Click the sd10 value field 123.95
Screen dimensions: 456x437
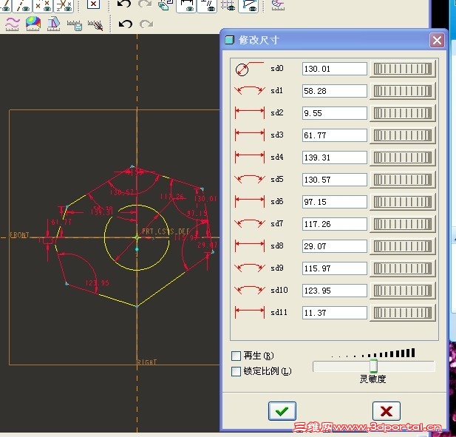point(335,291)
